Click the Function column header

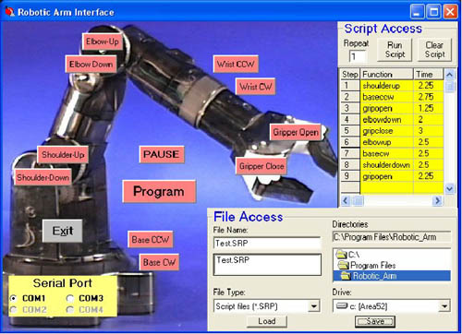[386, 74]
